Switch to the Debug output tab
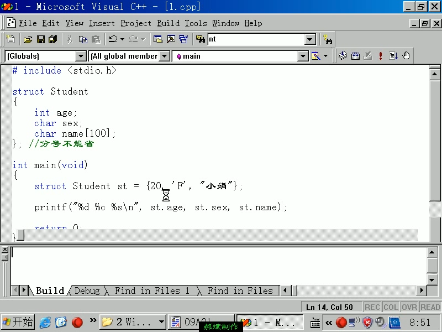 coord(87,290)
